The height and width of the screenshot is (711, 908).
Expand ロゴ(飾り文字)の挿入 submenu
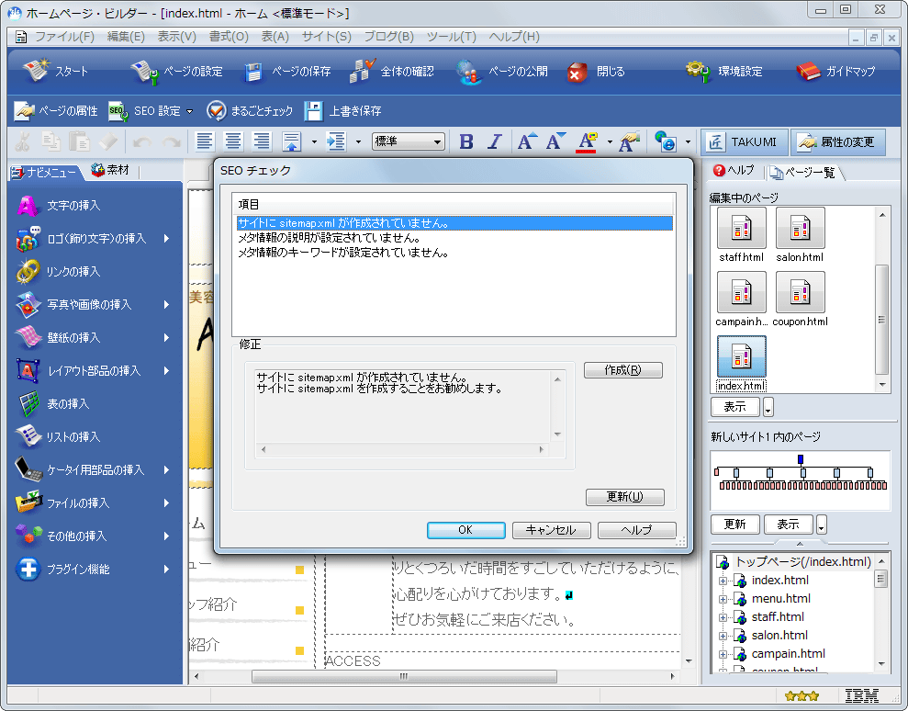(x=167, y=238)
